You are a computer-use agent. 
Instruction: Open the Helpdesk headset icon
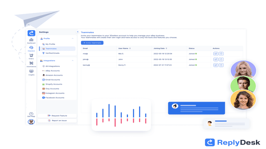(31, 48)
